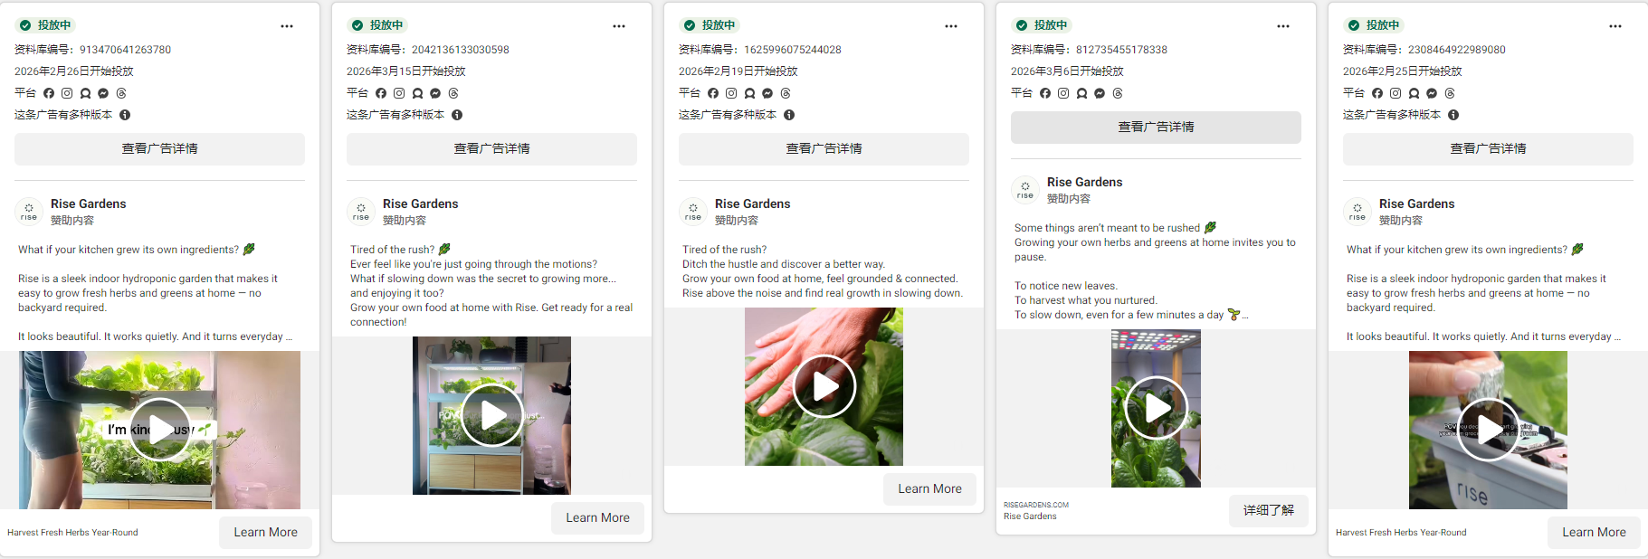The image size is (1648, 559).
Task: Click multiple-versions info icon in ad 1625996075244028
Action: click(789, 115)
